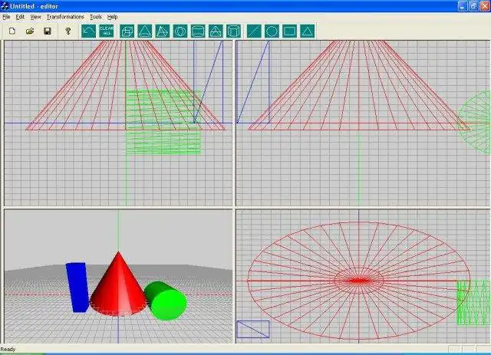
Task: Click the red ellipse center in the top view
Action: pyautogui.click(x=359, y=281)
